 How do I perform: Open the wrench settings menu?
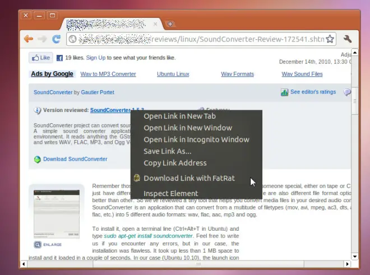(x=347, y=39)
